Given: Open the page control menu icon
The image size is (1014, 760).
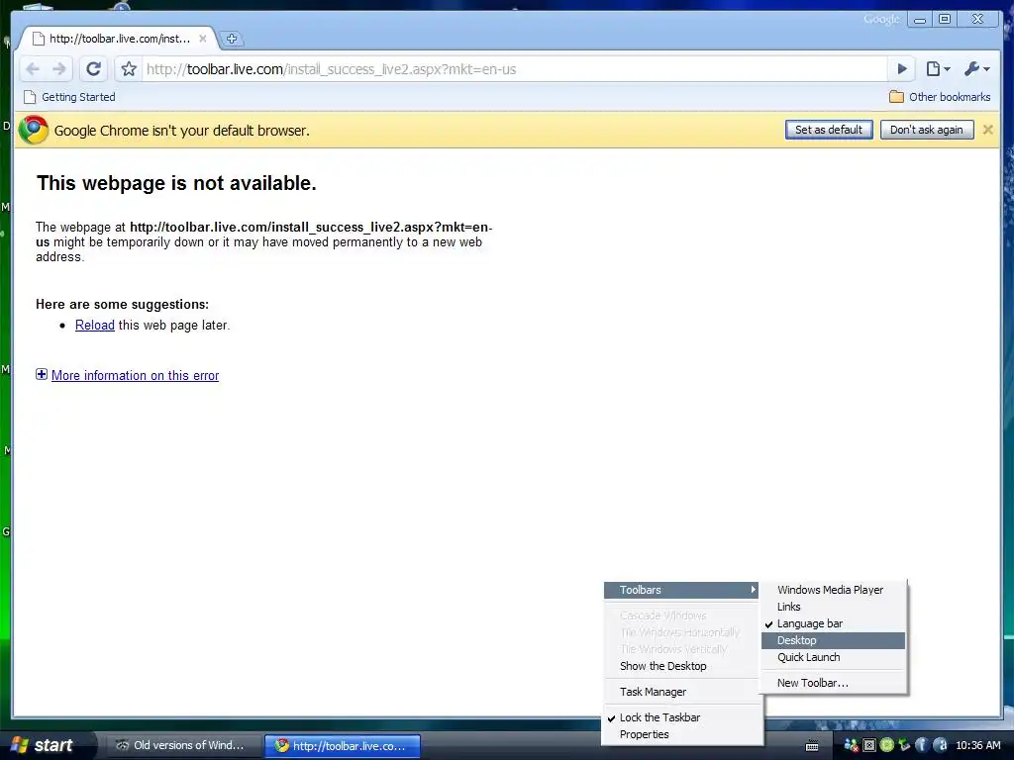Looking at the screenshot, I should point(938,69).
